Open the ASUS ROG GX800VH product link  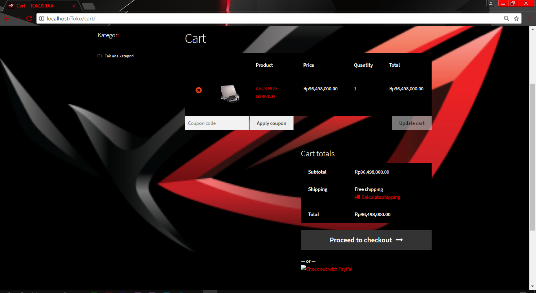[267, 93]
